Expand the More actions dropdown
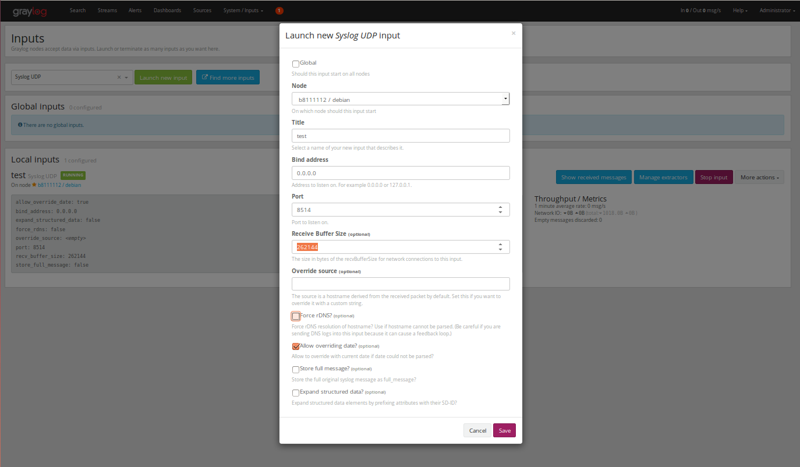Image resolution: width=800 pixels, height=467 pixels. [759, 177]
